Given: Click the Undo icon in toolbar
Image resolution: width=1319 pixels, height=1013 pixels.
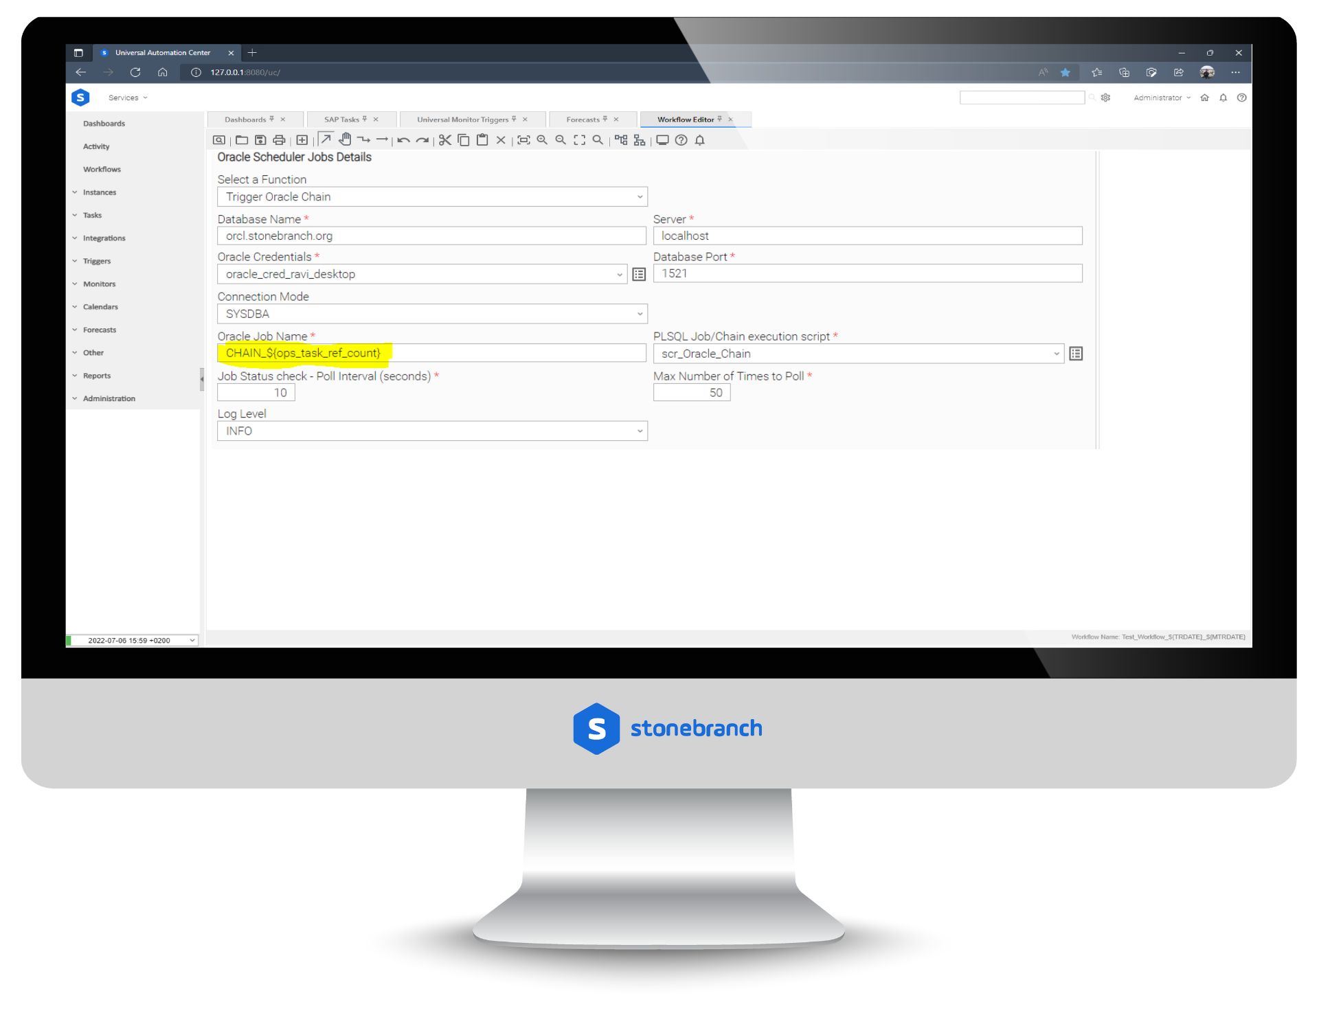Looking at the screenshot, I should click(405, 141).
